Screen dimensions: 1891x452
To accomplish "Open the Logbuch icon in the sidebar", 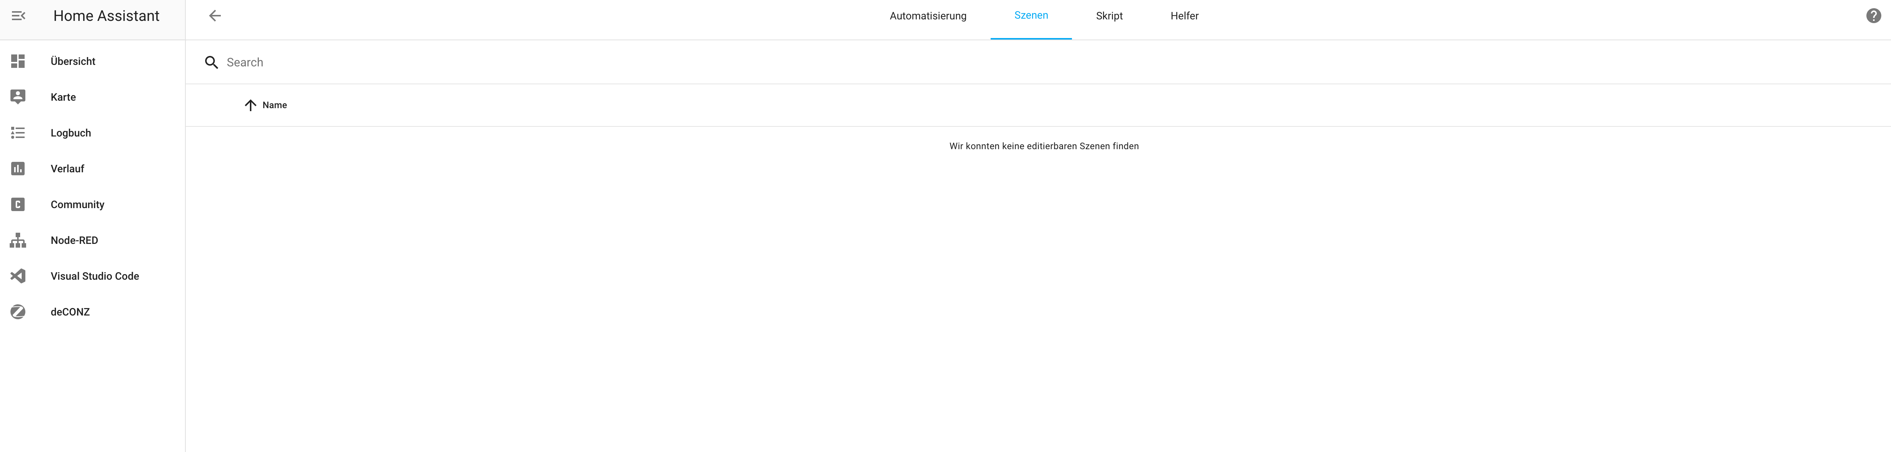I will (x=18, y=133).
